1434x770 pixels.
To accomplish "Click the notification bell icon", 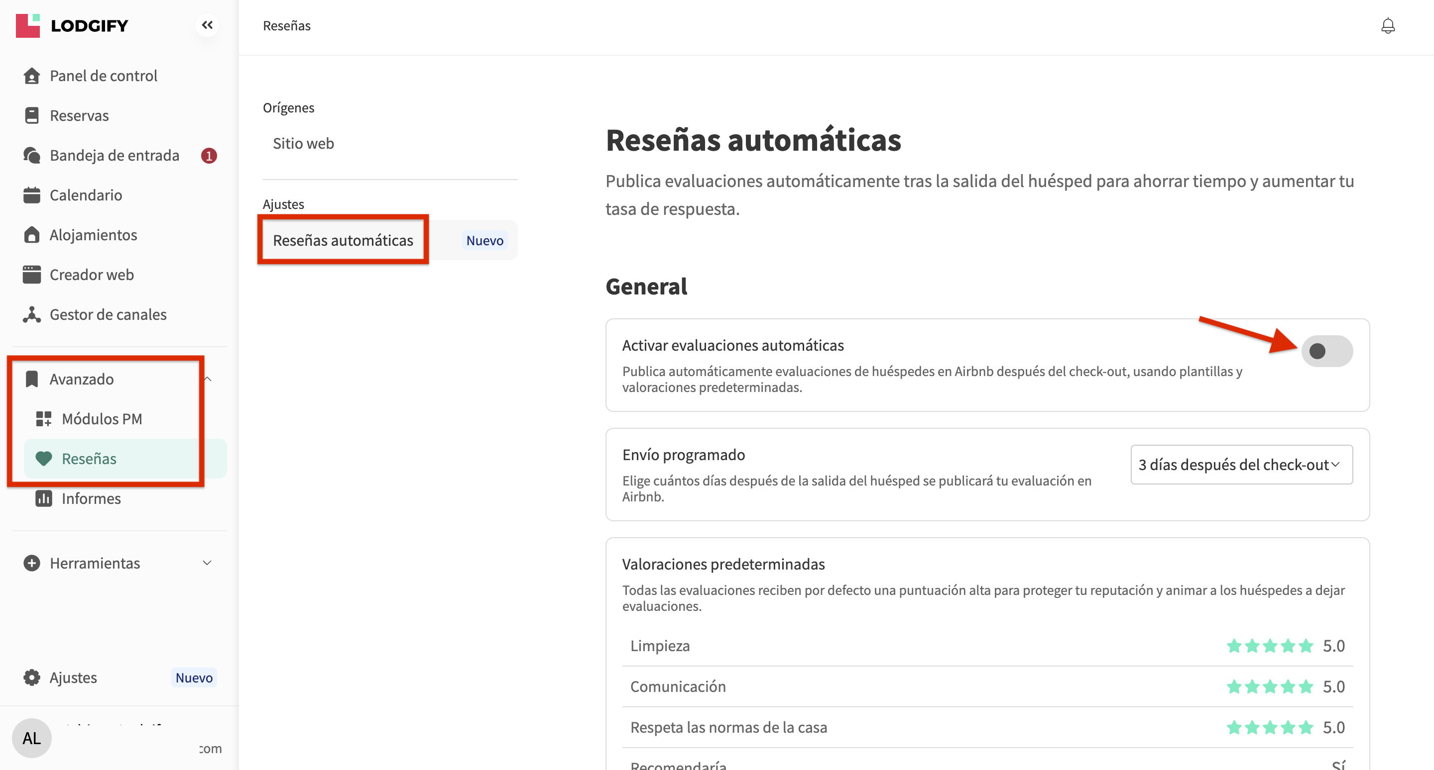I will [x=1387, y=25].
